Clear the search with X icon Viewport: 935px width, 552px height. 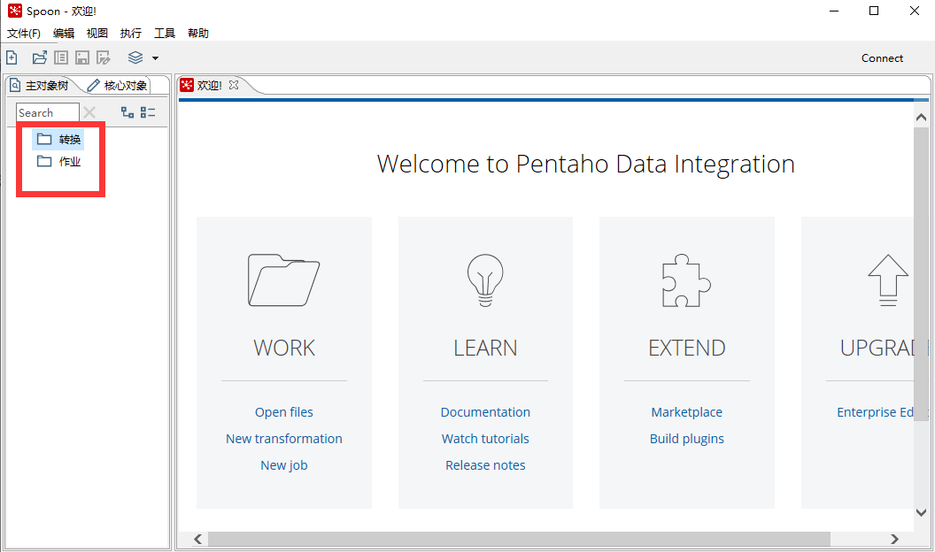(89, 112)
